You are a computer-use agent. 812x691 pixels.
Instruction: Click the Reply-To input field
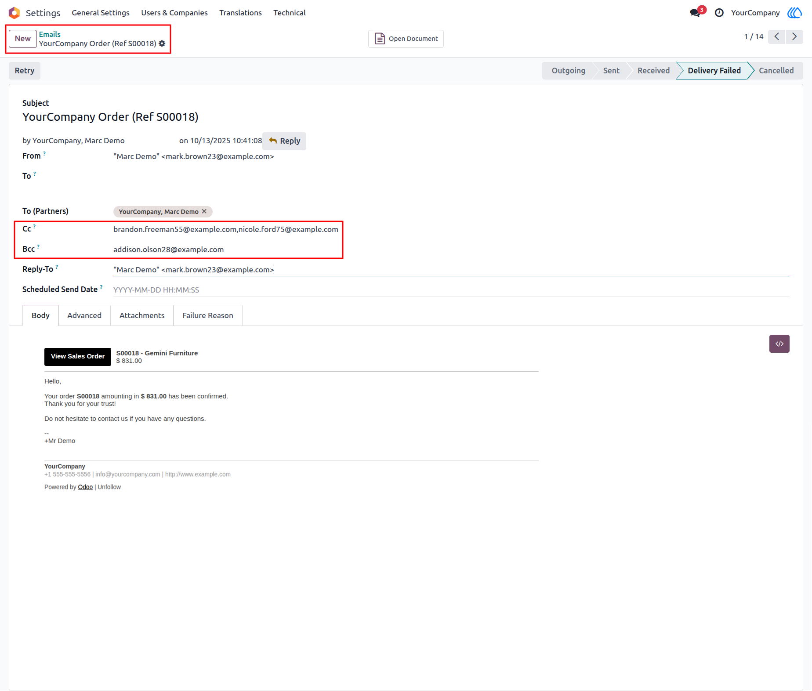[451, 270]
